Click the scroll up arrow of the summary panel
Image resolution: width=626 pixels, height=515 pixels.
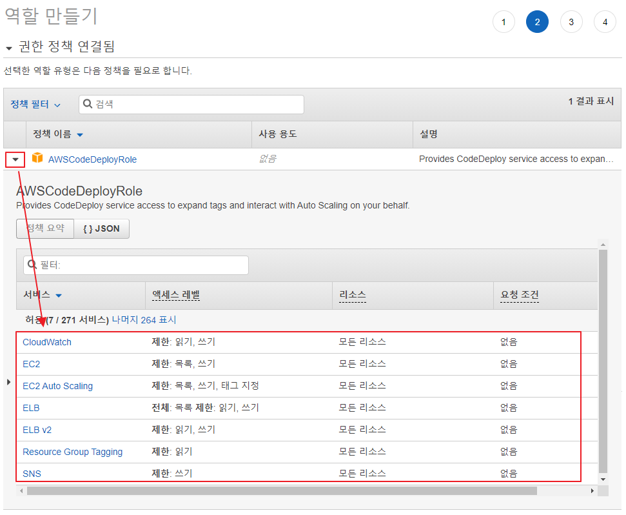(603, 244)
